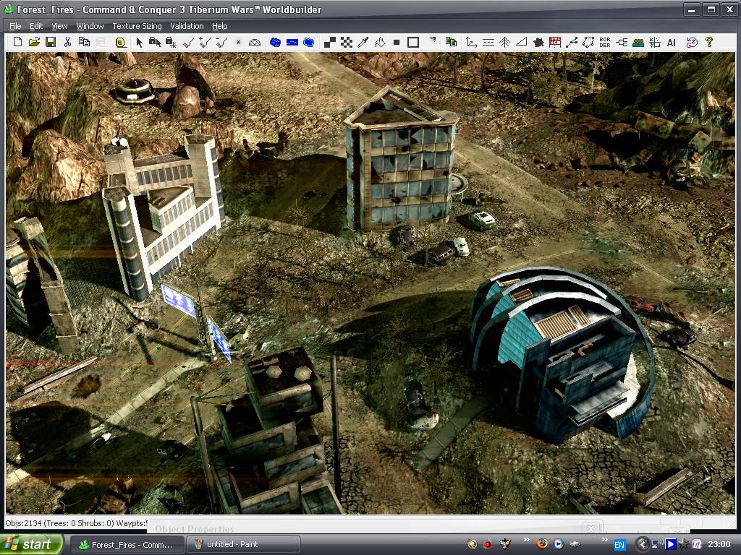Expand hidden system tray icons arrow
Screen dimensions: 741x555
point(642,544)
